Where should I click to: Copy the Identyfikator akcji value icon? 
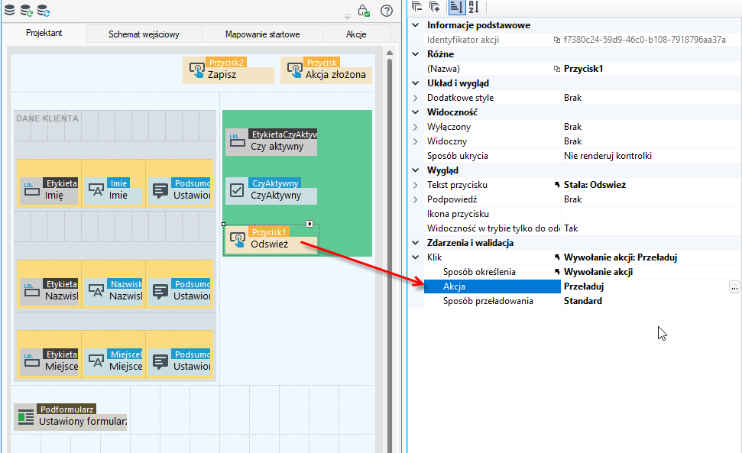tap(557, 40)
